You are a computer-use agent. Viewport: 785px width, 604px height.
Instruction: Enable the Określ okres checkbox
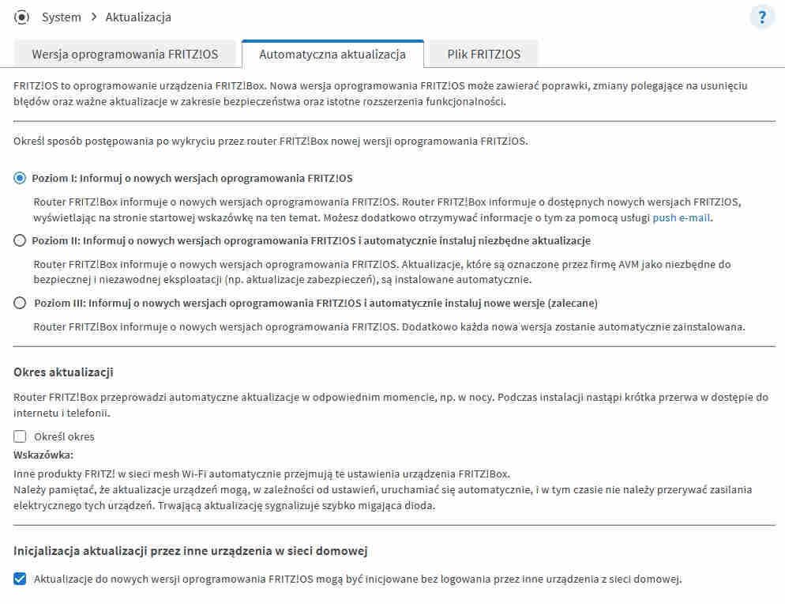pos(20,436)
